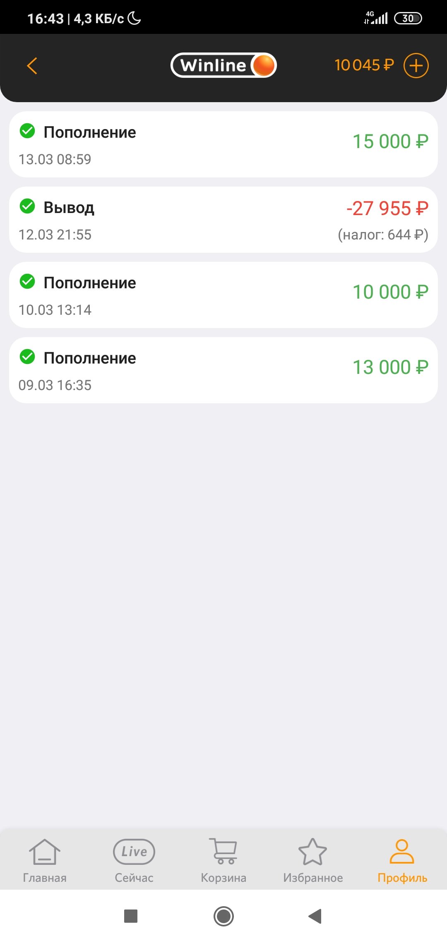Open the Live Сейчас section
The image size is (447, 943).
[134, 861]
